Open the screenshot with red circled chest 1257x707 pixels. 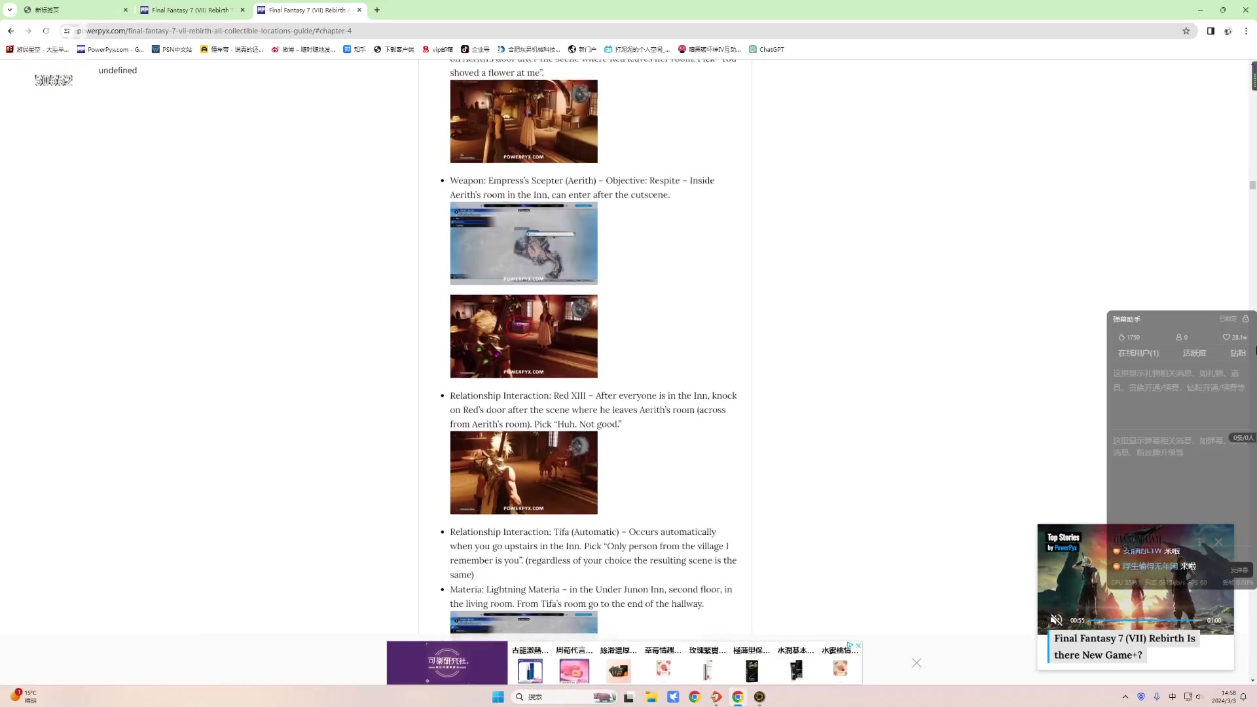point(524,336)
